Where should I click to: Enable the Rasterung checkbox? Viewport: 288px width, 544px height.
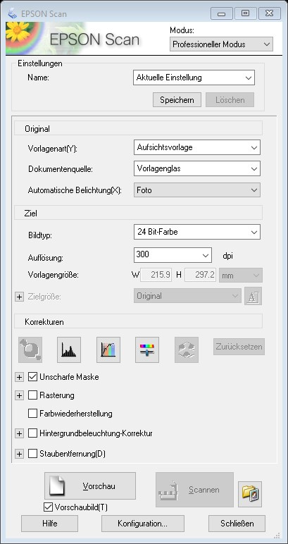(32, 395)
